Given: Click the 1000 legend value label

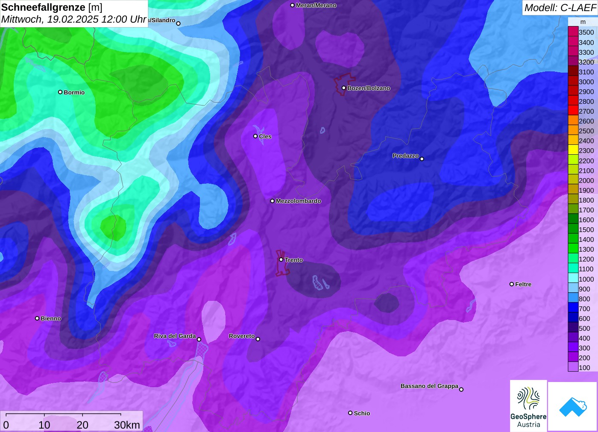Looking at the screenshot, I should click(586, 279).
